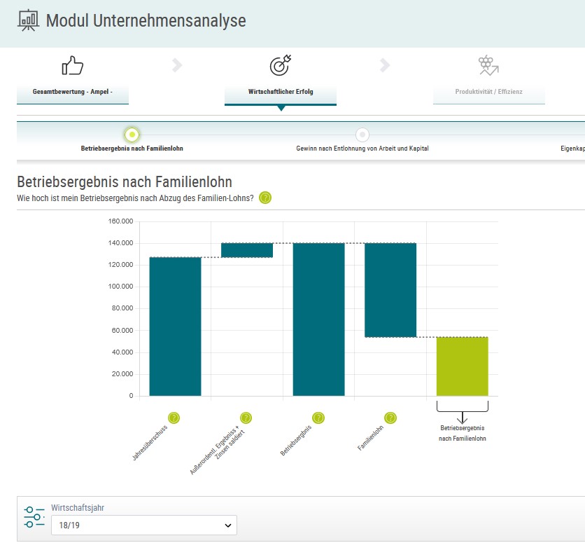Viewport: 585px width, 550px height.
Task: Click the green Betriebsergebnis nach Familienlohn bar
Action: pos(462,366)
